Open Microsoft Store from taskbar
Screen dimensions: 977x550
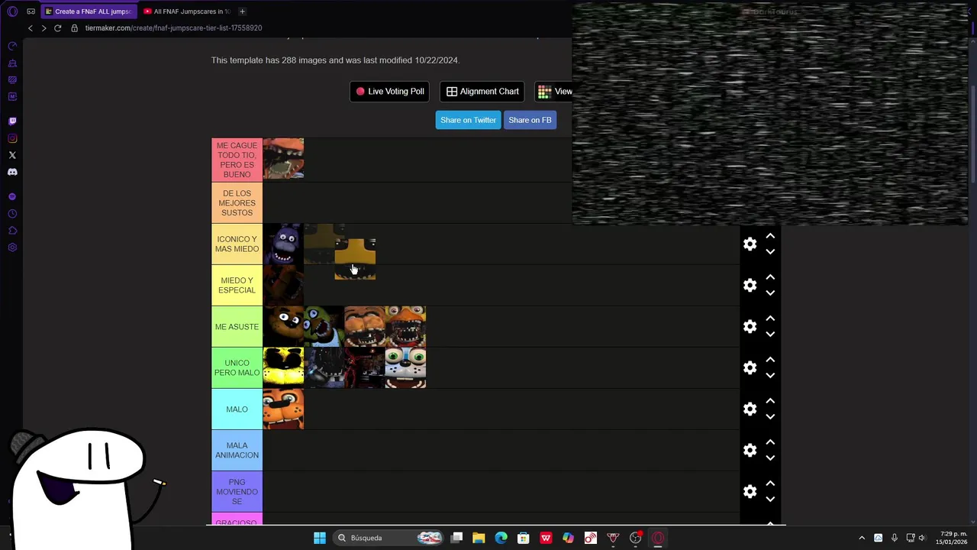click(524, 538)
